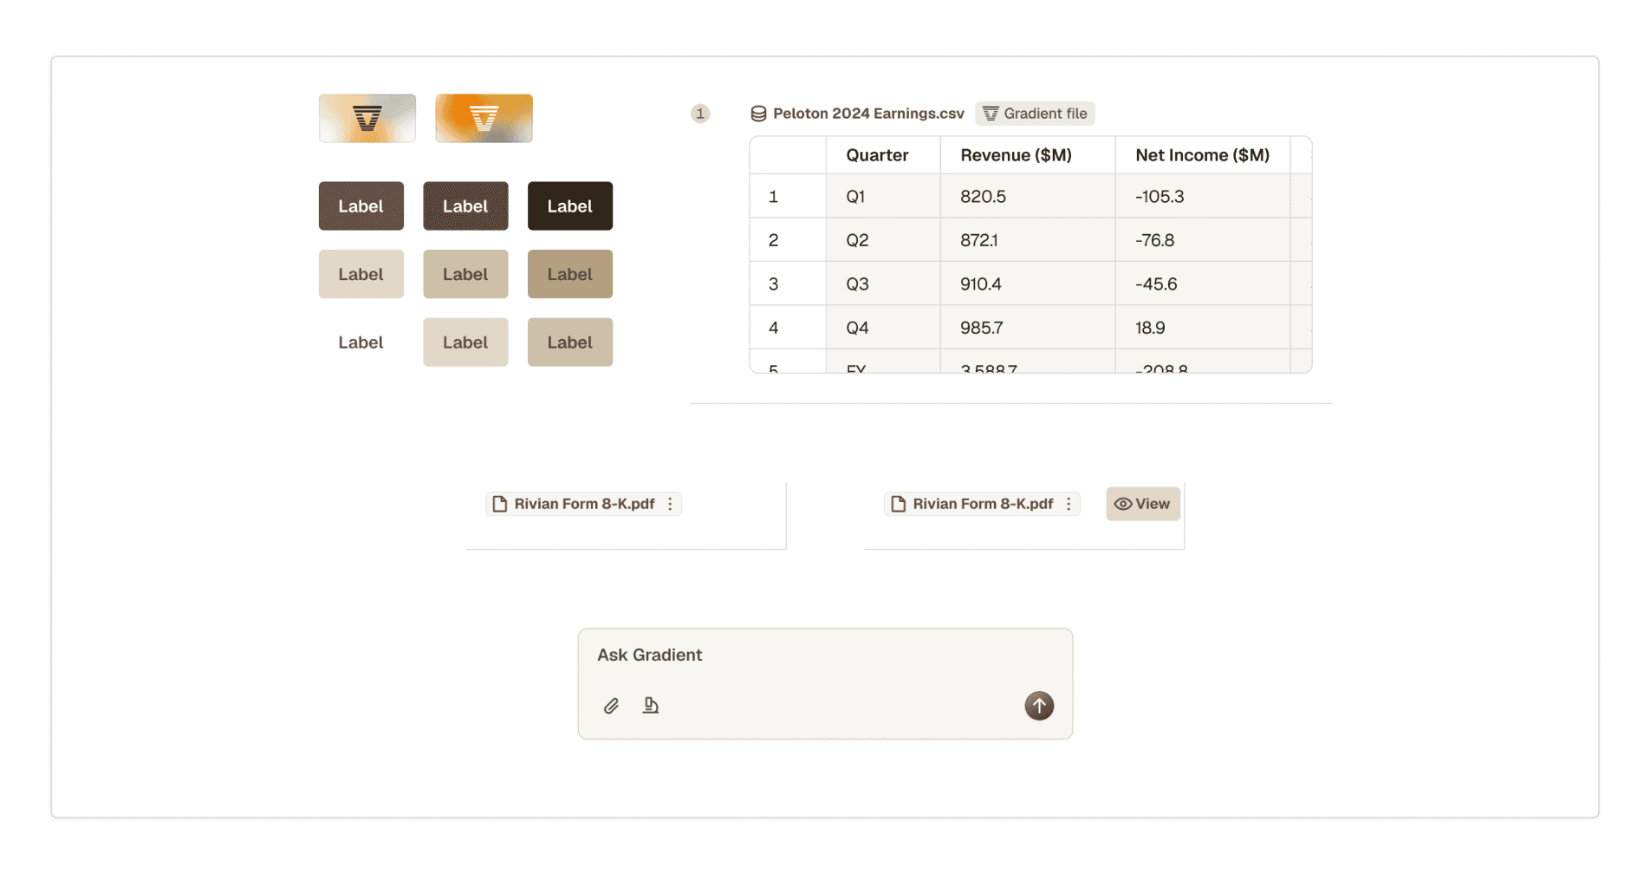Select the Q2 cell
1650x874 pixels.
tap(883, 240)
